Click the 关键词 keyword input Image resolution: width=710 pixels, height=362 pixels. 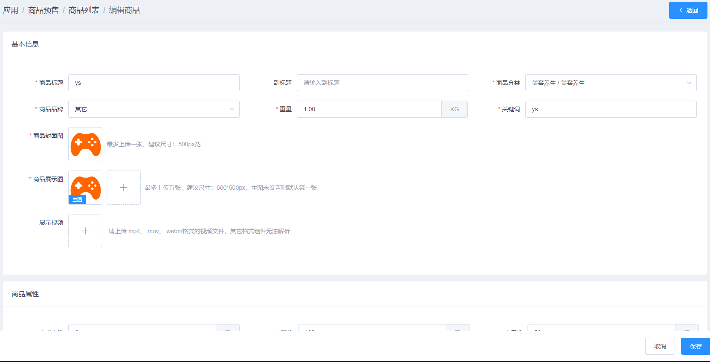tap(611, 109)
